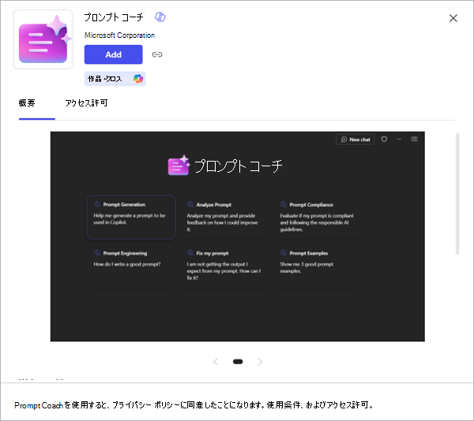Click the Copilot agent badge beside title
474x421 pixels.
click(x=160, y=17)
